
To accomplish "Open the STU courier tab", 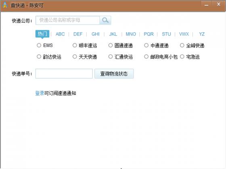I will [x=166, y=34].
